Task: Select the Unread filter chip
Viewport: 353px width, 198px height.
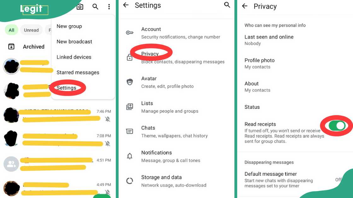Action: (x=31, y=30)
